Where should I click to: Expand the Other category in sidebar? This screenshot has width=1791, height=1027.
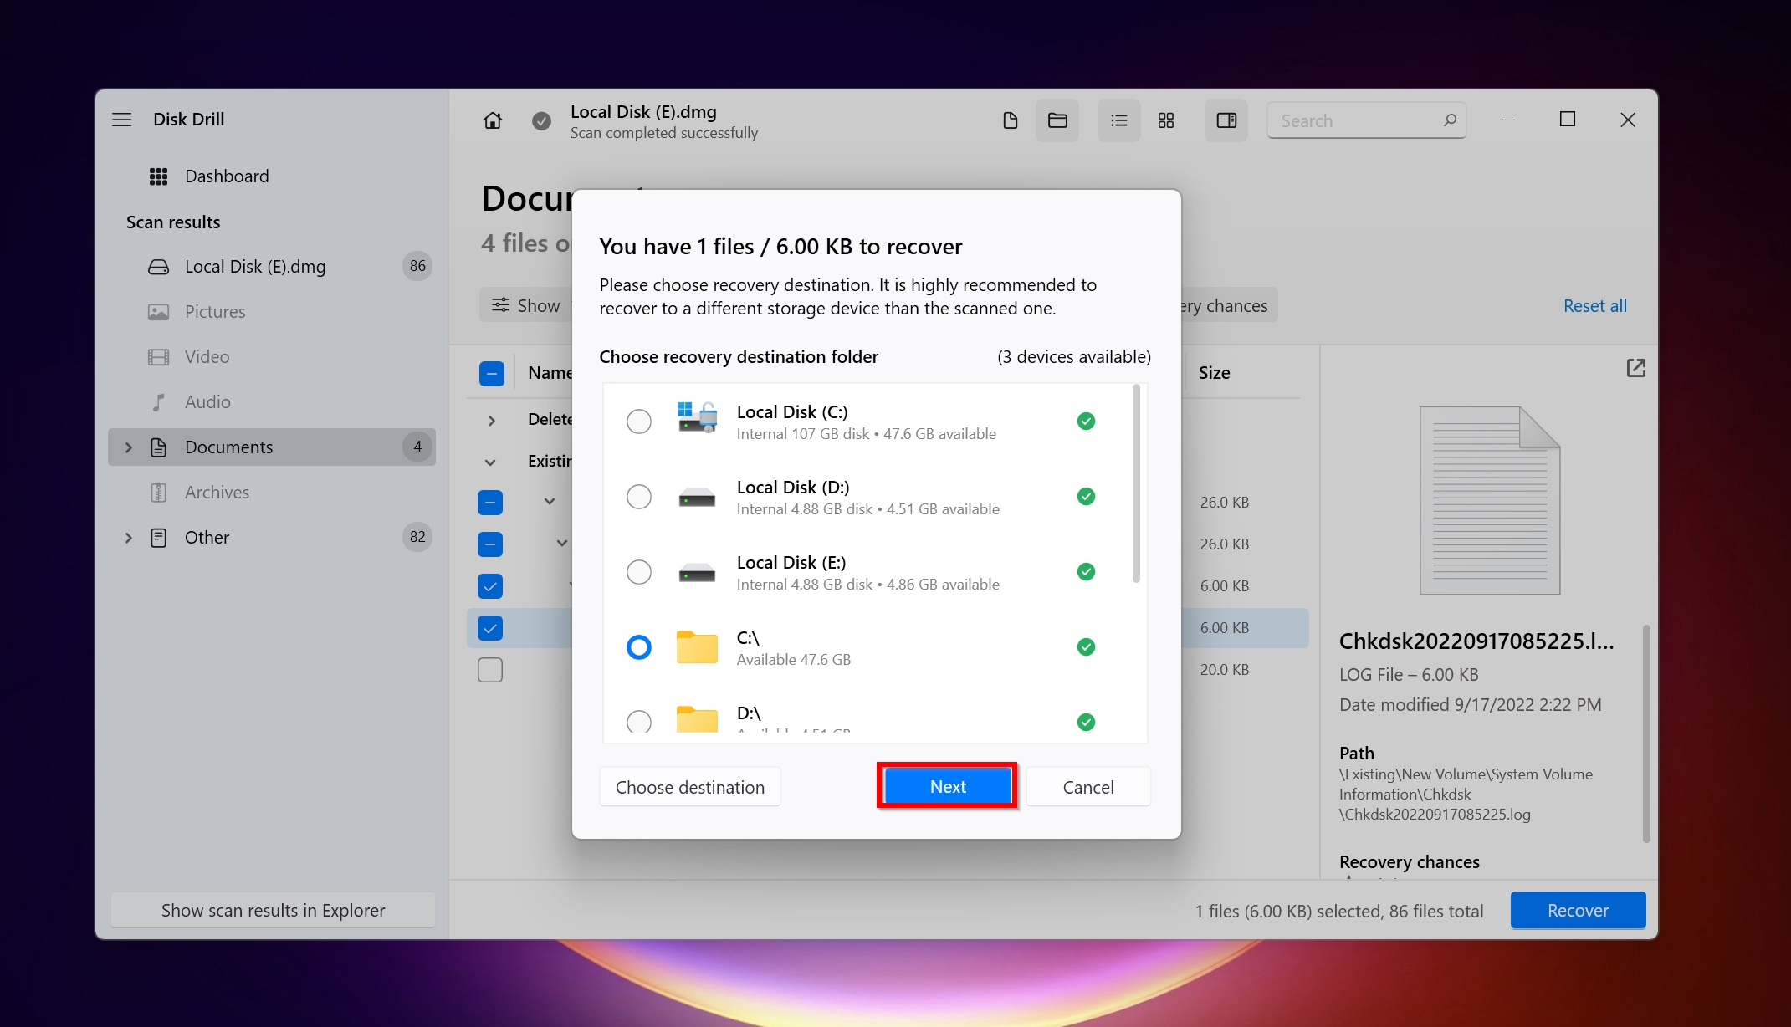[128, 536]
